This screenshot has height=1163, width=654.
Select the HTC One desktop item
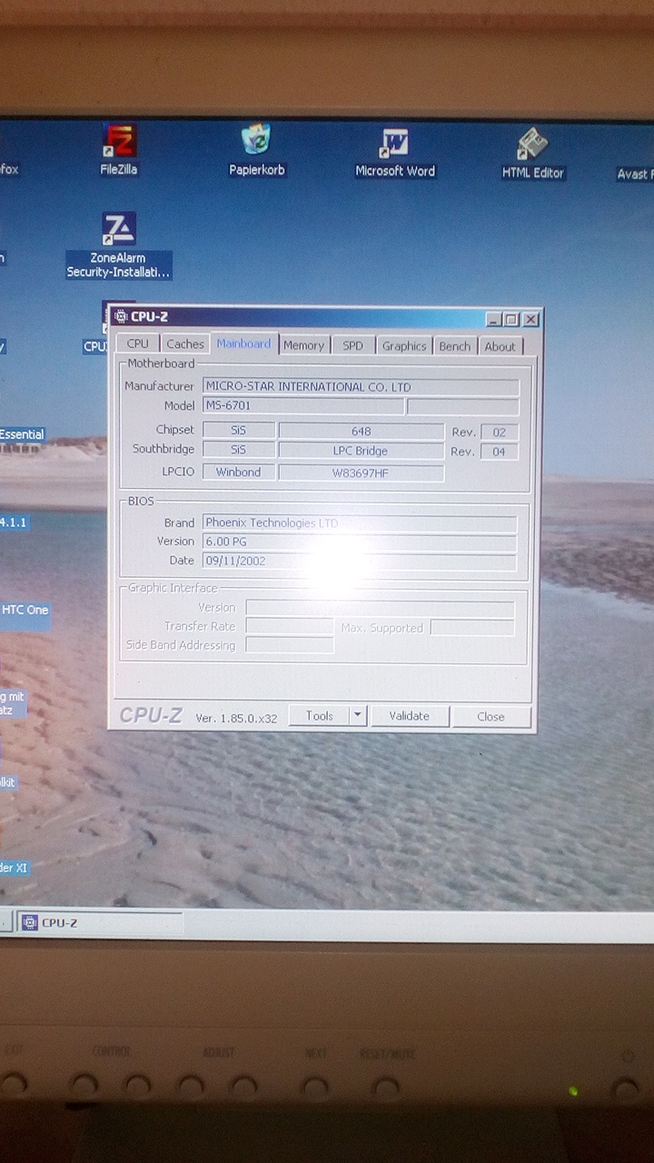[25, 611]
